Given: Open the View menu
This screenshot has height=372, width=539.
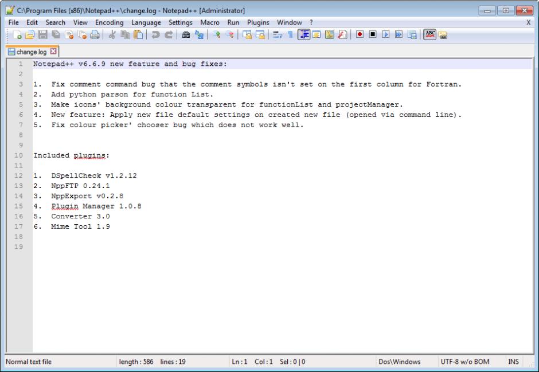Looking at the screenshot, I should pyautogui.click(x=80, y=22).
